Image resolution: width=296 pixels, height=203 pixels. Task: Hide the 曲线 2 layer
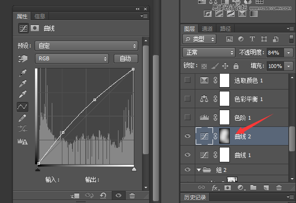tap(188, 136)
